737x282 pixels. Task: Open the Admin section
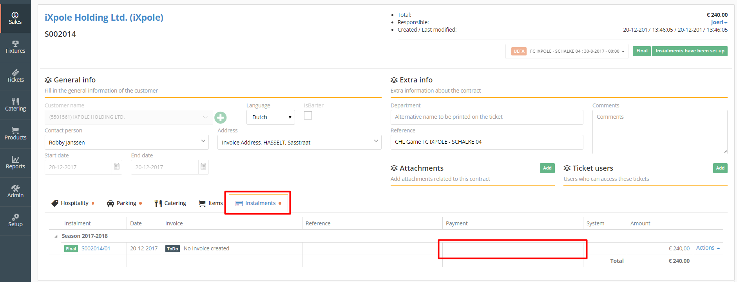point(15,192)
